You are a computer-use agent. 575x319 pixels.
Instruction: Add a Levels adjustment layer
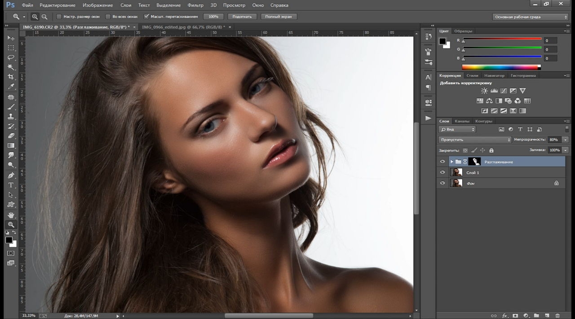point(494,91)
